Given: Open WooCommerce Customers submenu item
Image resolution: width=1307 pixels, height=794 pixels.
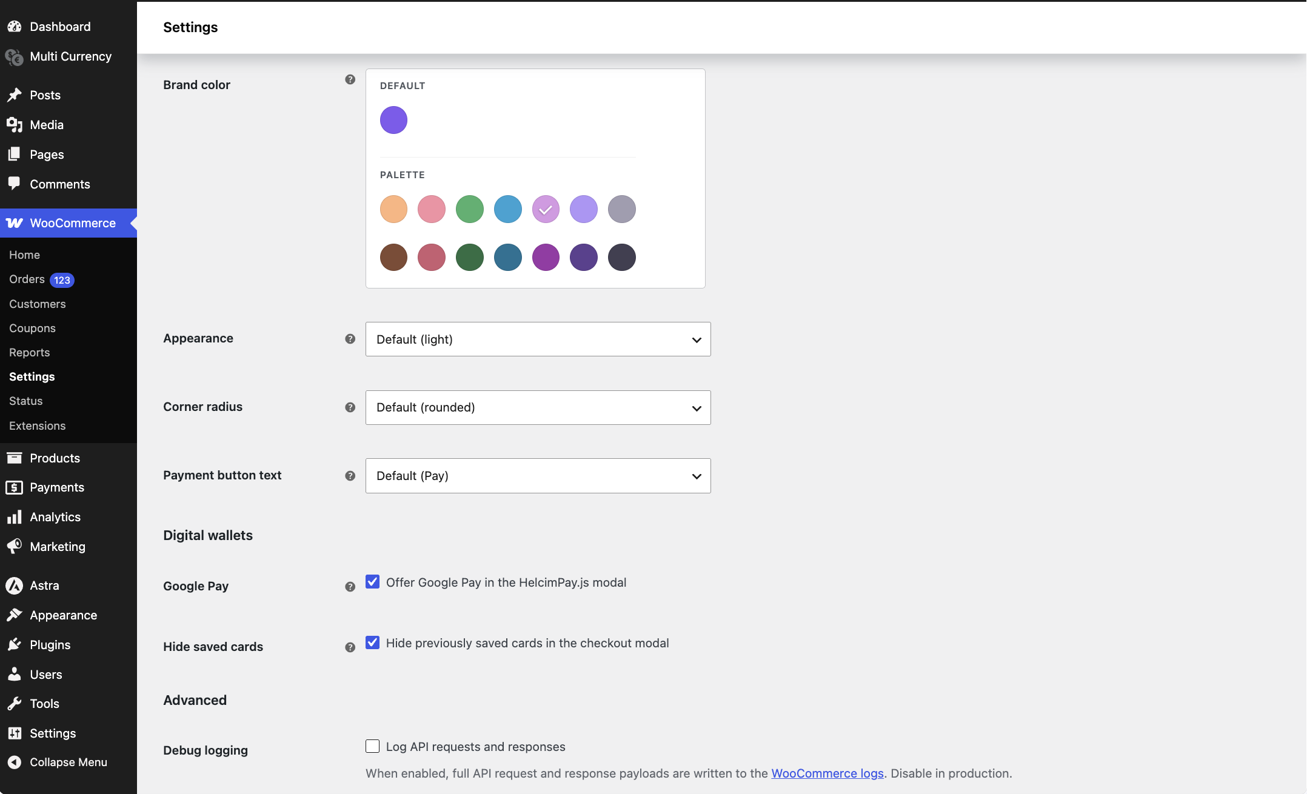Looking at the screenshot, I should click(x=37, y=304).
